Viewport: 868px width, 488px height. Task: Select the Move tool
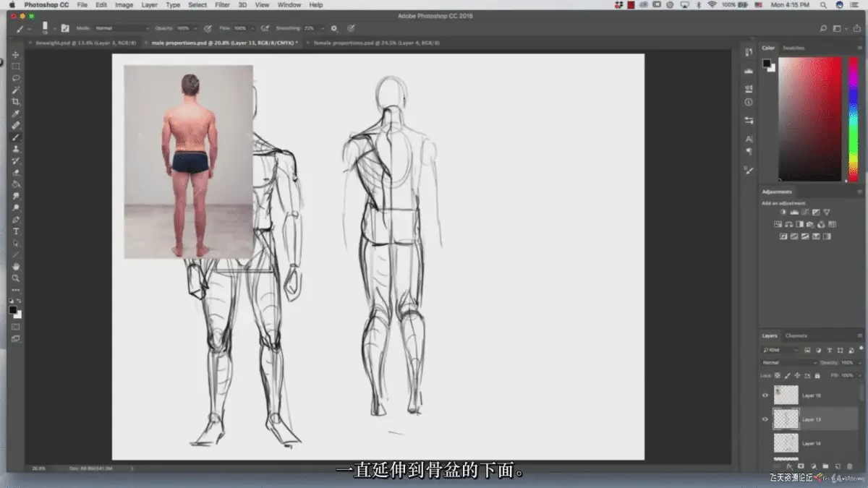(x=16, y=55)
